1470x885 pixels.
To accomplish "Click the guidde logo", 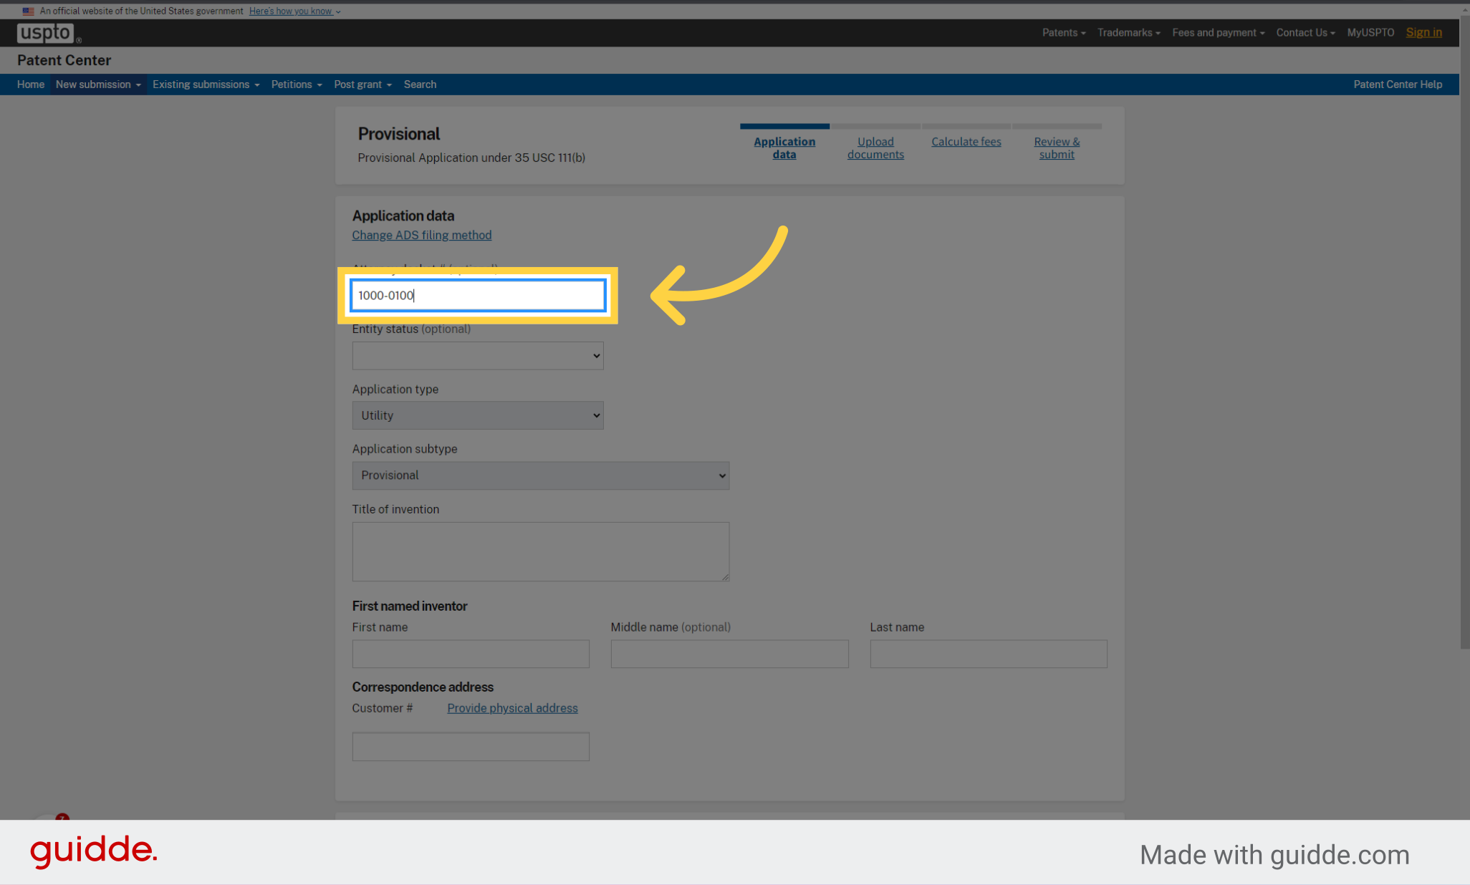I will (x=93, y=851).
